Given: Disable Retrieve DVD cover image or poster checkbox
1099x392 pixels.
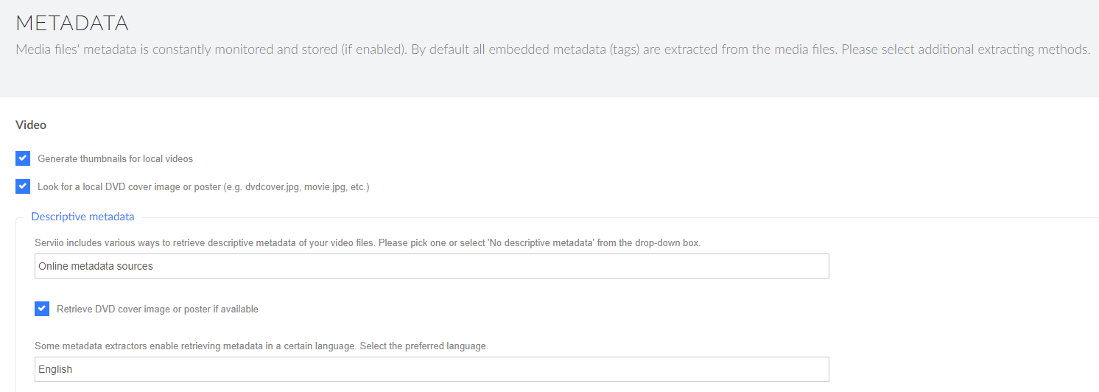Looking at the screenshot, I should 42,309.
